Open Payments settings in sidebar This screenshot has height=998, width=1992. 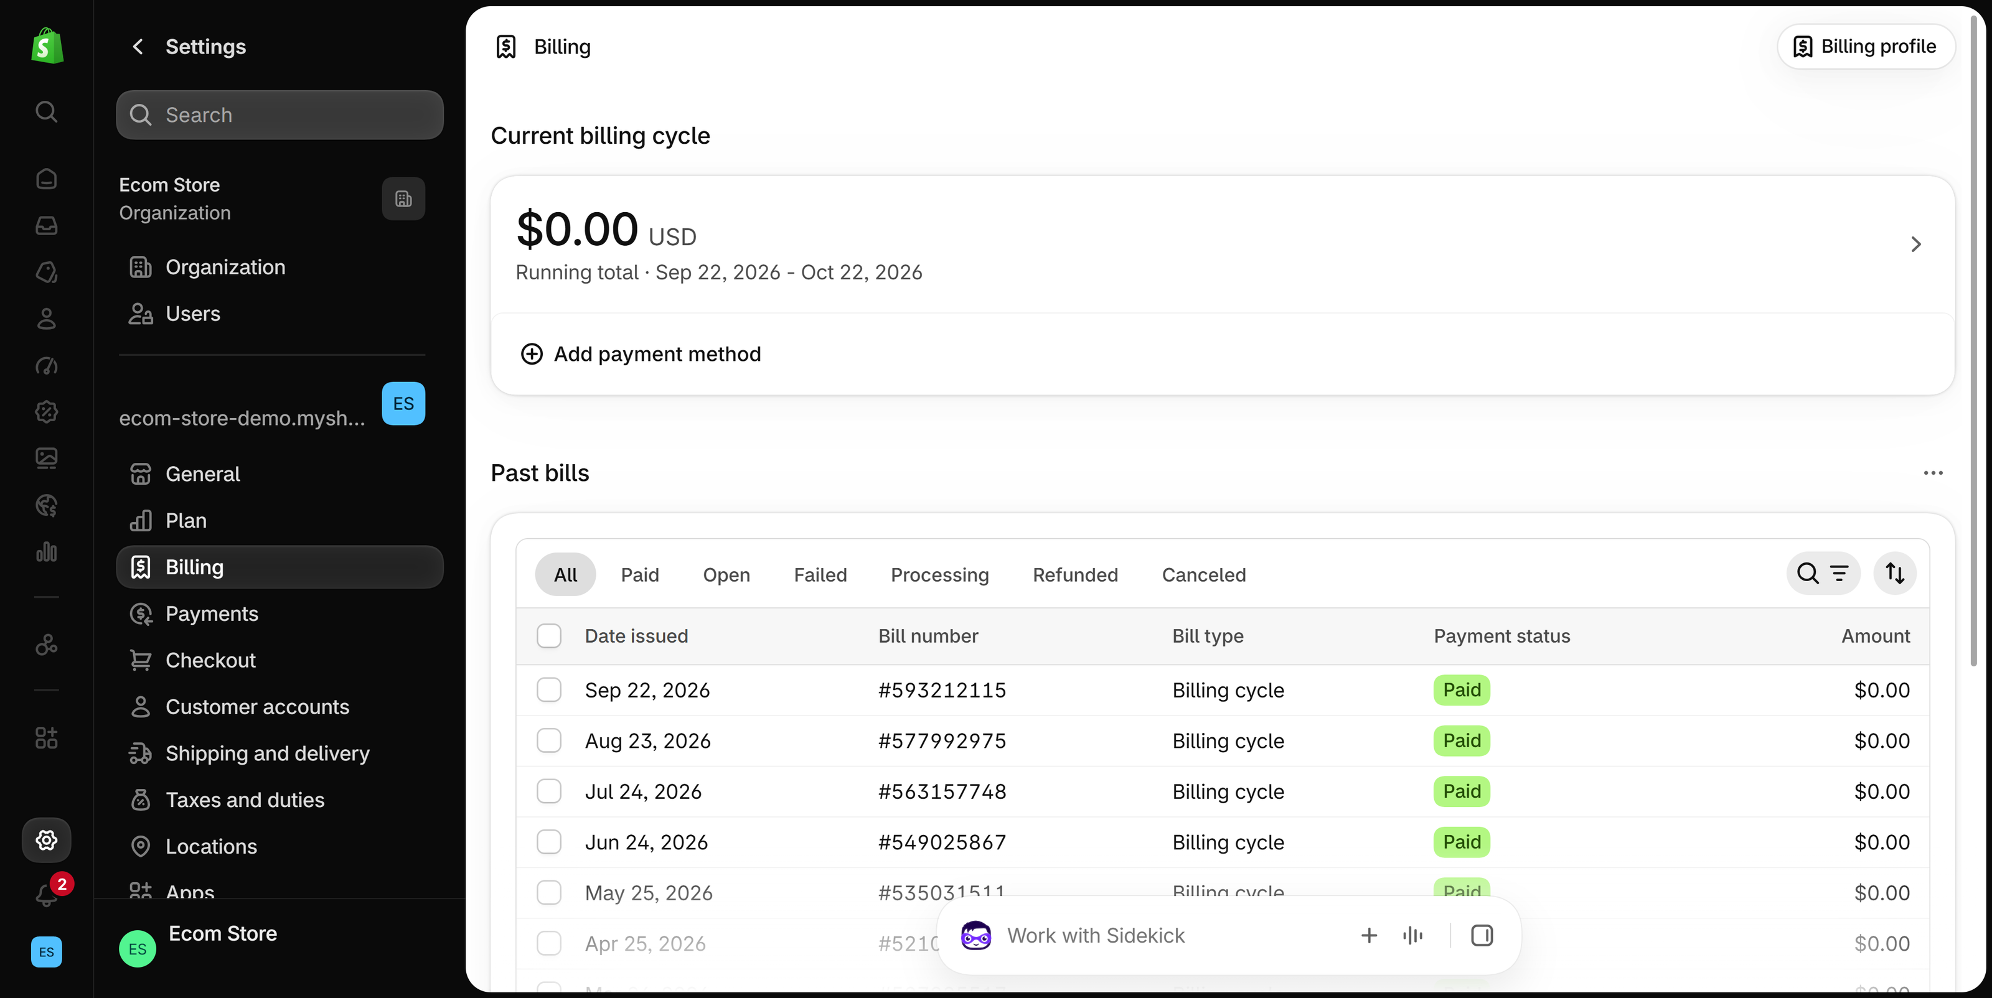click(279, 614)
